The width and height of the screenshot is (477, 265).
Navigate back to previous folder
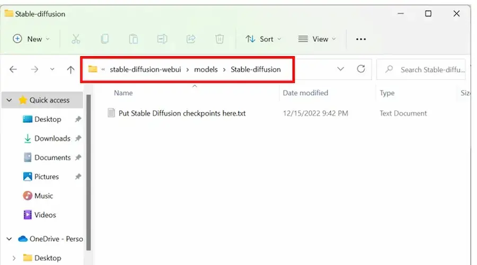13,69
